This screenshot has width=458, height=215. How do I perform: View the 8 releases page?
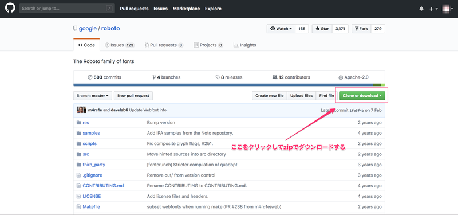[x=229, y=77]
